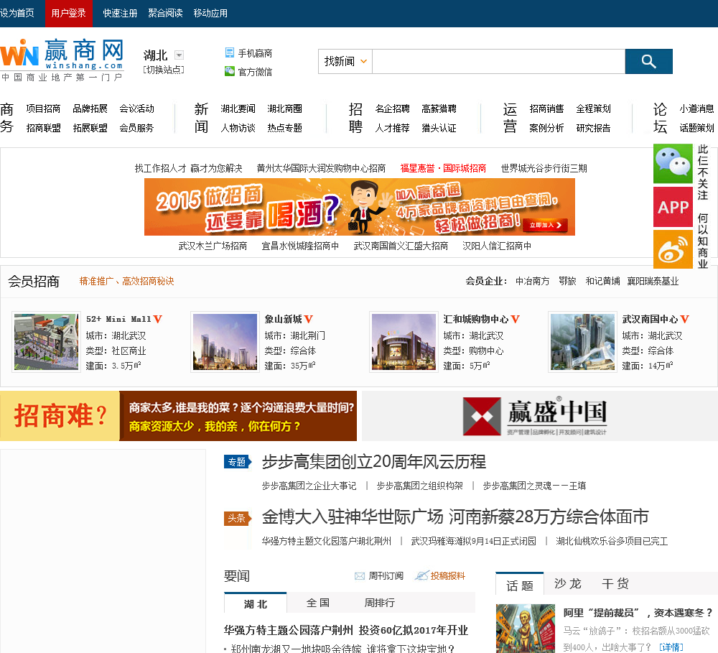Viewport: 718px width, 653px height.
Task: Open 研究报告 navigation link
Action: (594, 128)
